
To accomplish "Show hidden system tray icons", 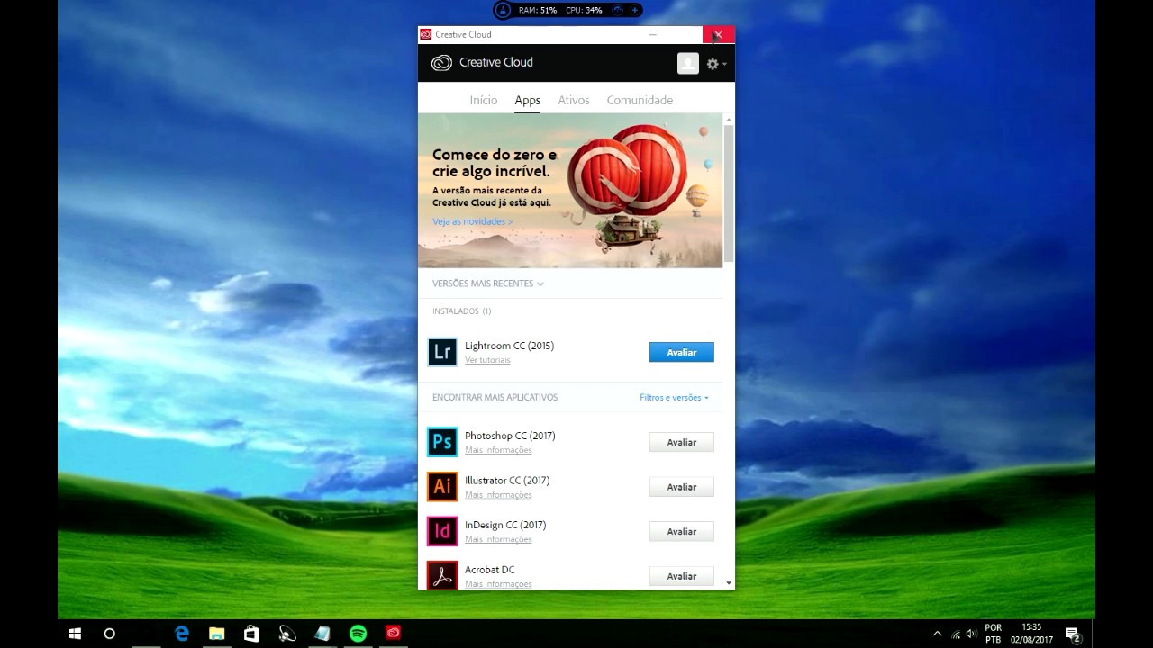I will [937, 634].
